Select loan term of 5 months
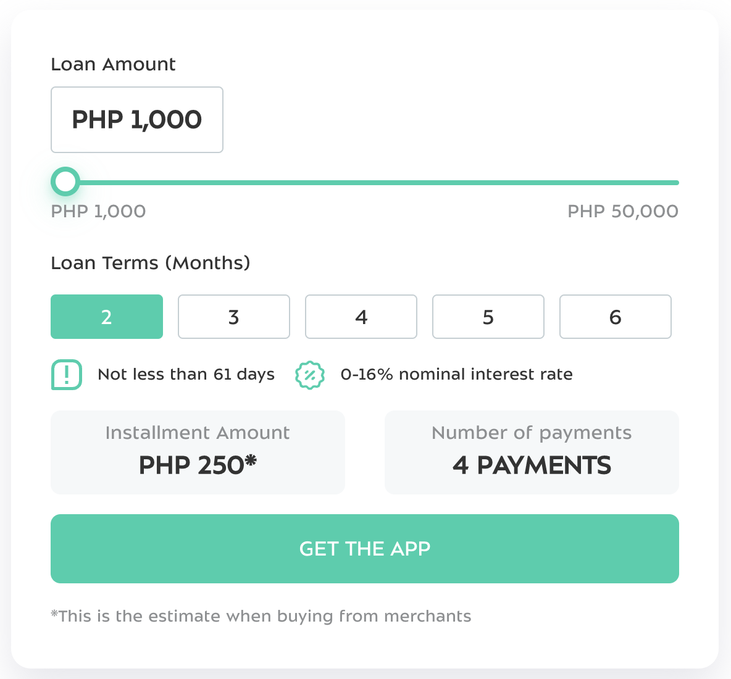 [488, 317]
